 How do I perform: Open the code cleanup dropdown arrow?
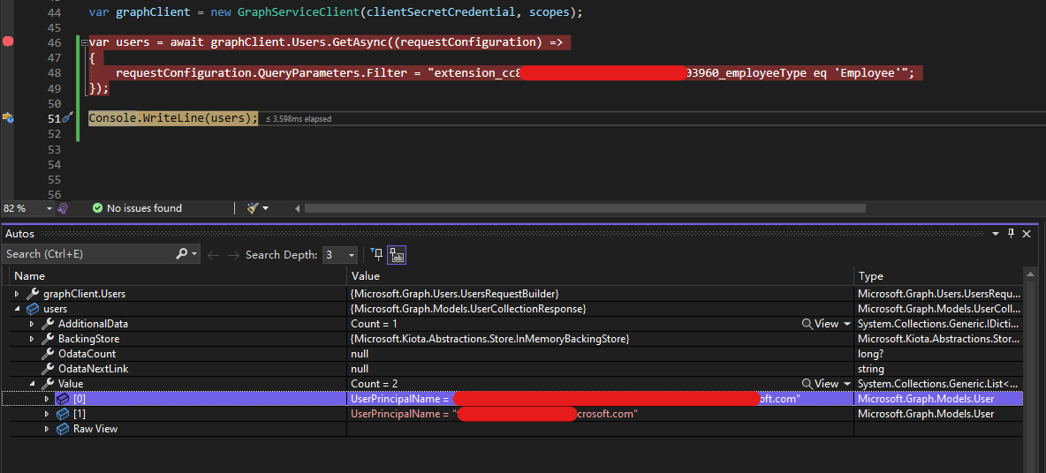(x=266, y=208)
